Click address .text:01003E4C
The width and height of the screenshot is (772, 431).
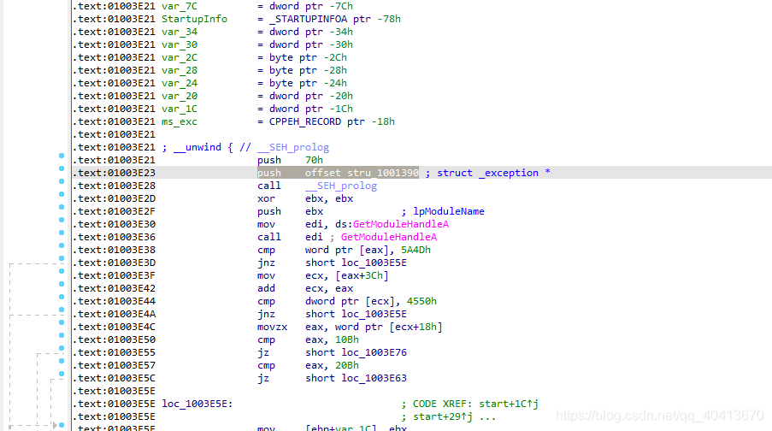(114, 327)
